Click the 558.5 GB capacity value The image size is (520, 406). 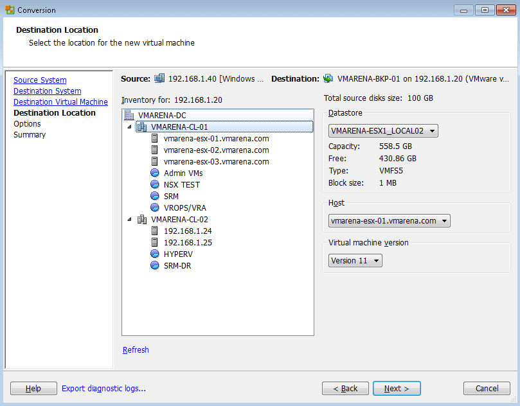point(395,146)
